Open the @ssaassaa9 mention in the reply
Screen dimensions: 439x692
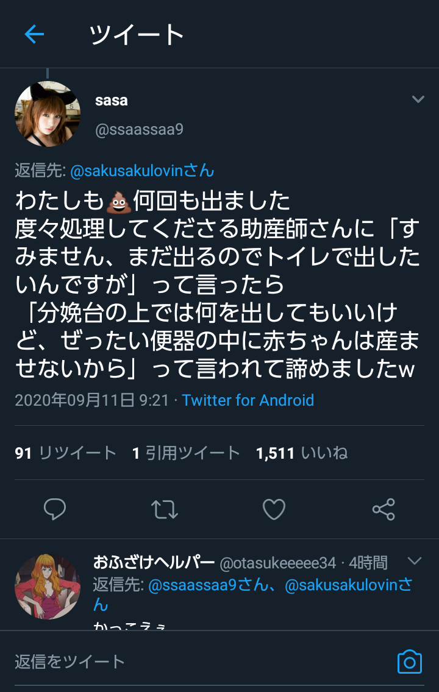(x=207, y=586)
